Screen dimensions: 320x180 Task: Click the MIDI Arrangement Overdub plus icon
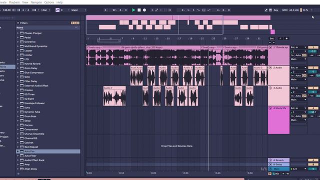click(152, 10)
